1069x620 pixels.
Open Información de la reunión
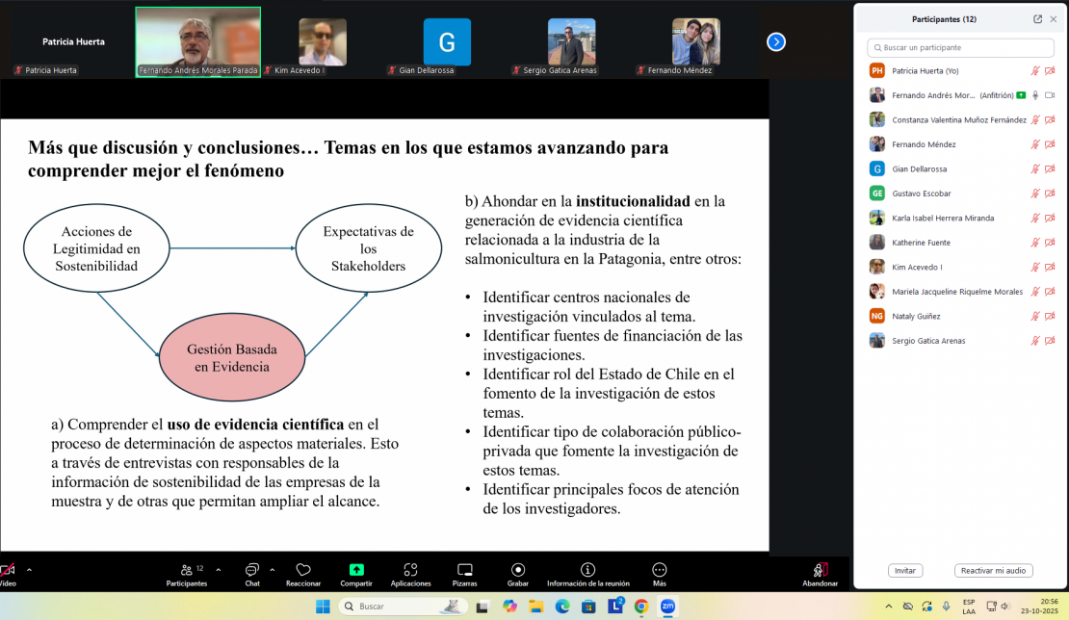point(587,570)
